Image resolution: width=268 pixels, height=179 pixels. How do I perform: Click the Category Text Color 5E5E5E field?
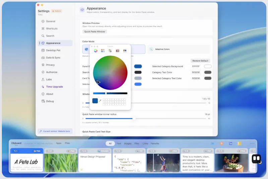point(196,72)
